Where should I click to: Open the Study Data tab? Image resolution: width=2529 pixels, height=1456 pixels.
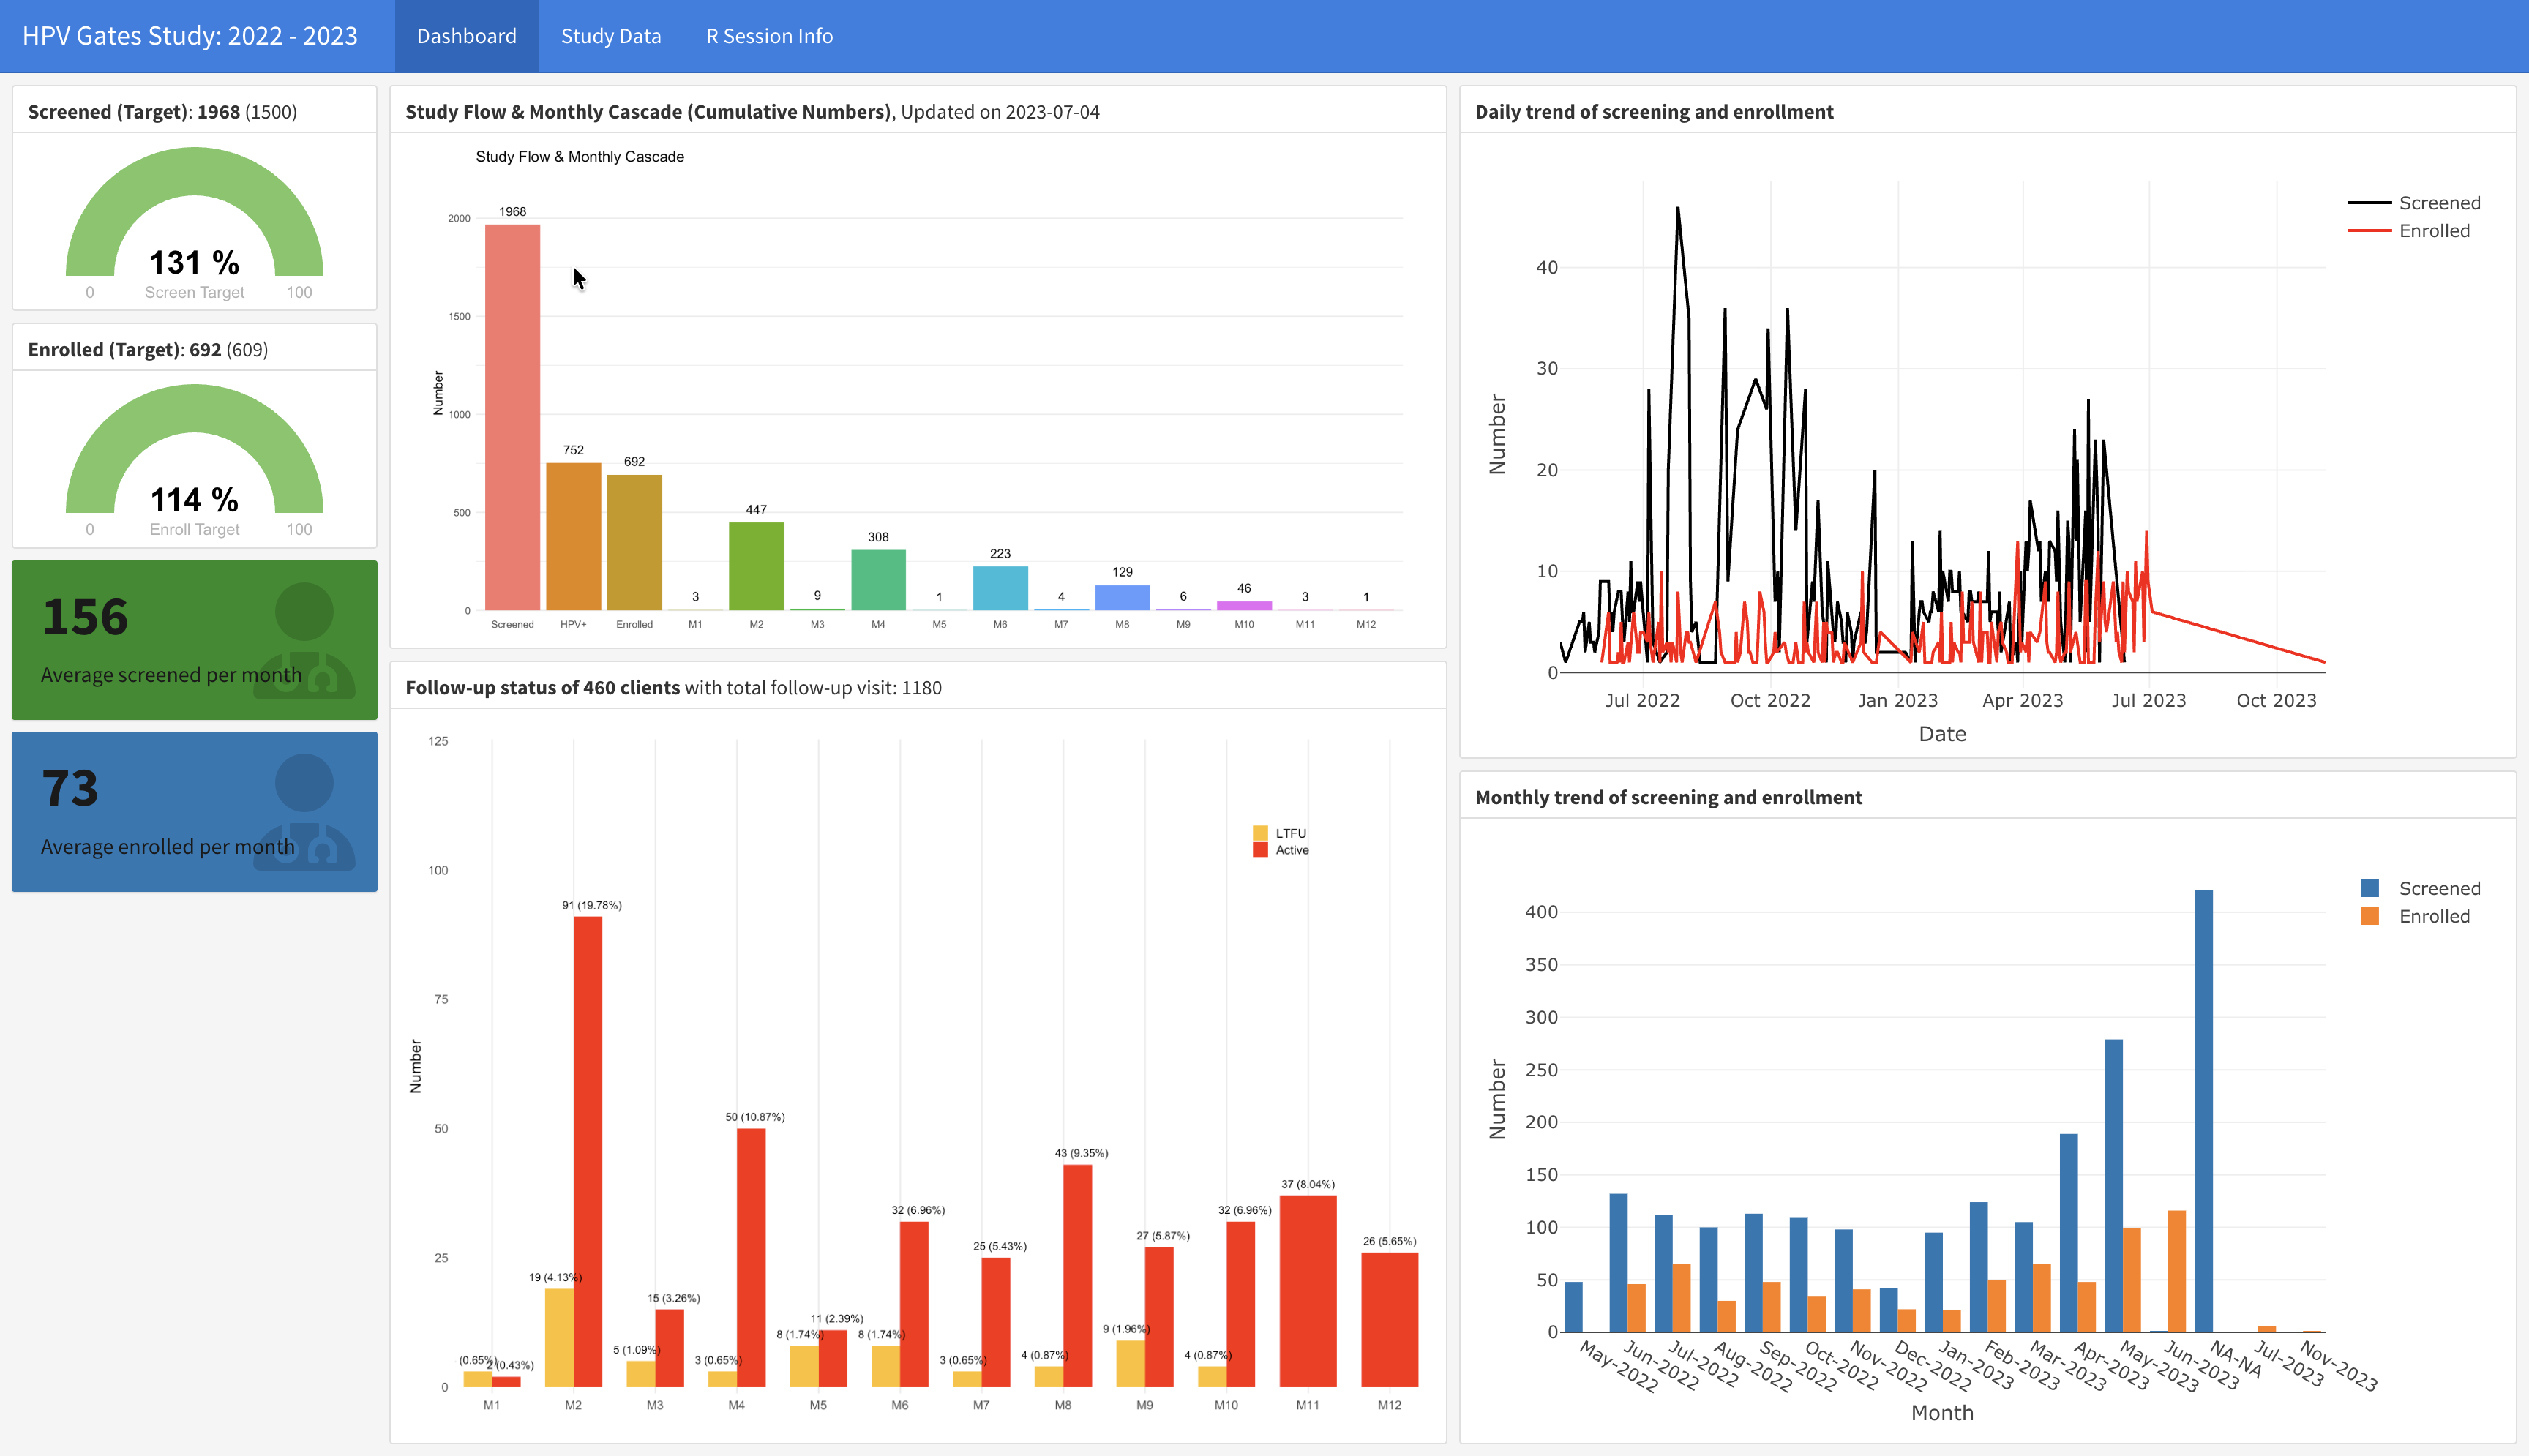610,36
